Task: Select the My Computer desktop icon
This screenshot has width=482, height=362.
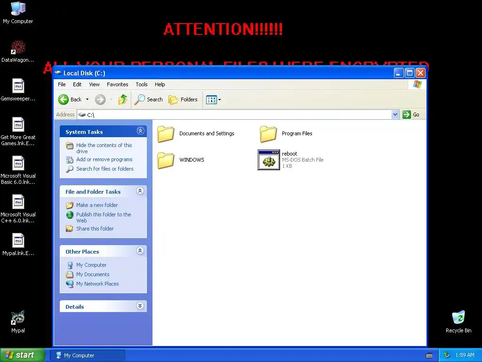Action: [18, 8]
